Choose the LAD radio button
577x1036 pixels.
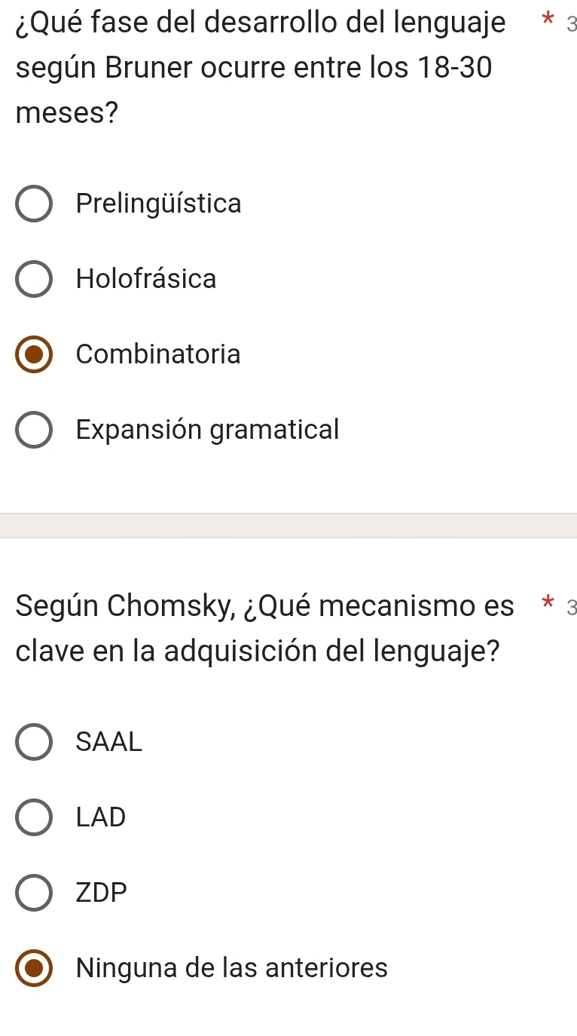(35, 817)
